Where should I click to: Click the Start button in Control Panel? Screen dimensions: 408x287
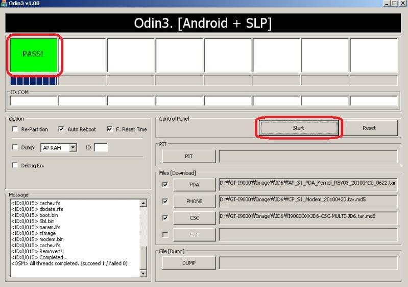tap(299, 128)
